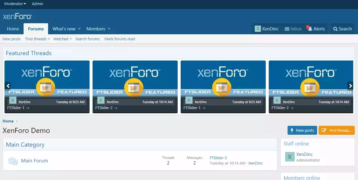The height and width of the screenshot is (180, 358).
Task: Click Home in the breadcrumb
Action: point(8,121)
